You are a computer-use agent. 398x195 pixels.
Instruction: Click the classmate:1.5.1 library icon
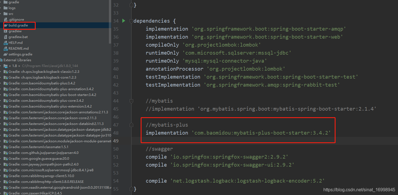(x=6, y=147)
